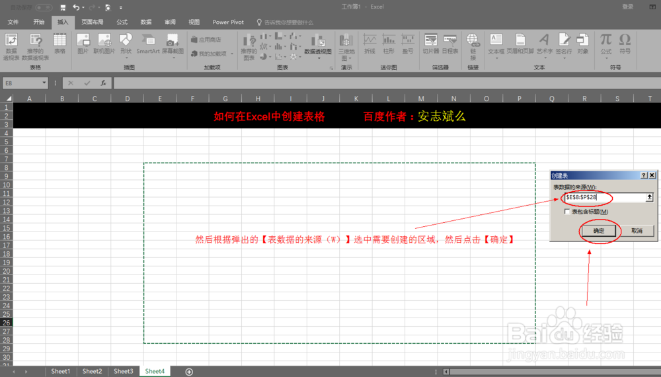Switch to Page Layout (页面布局) tab
The height and width of the screenshot is (377, 661).
click(x=93, y=22)
